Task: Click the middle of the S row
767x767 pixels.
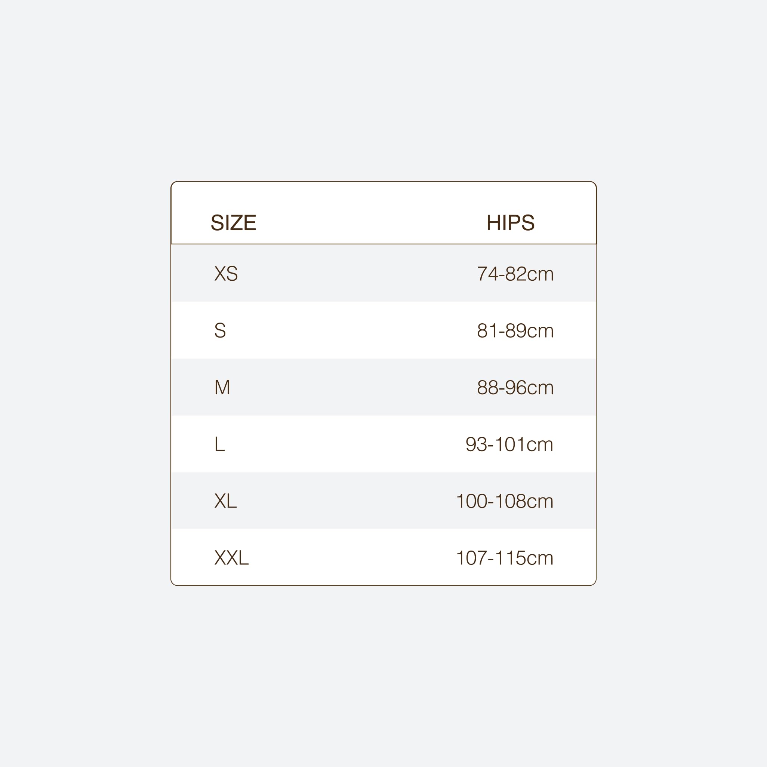Action: tap(383, 330)
